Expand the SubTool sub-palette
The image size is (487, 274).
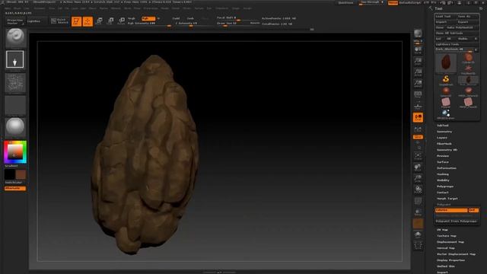[x=443, y=126]
